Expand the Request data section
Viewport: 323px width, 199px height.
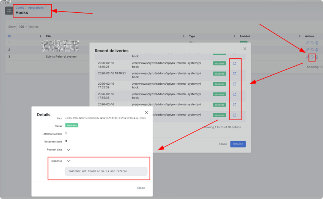click(69, 150)
